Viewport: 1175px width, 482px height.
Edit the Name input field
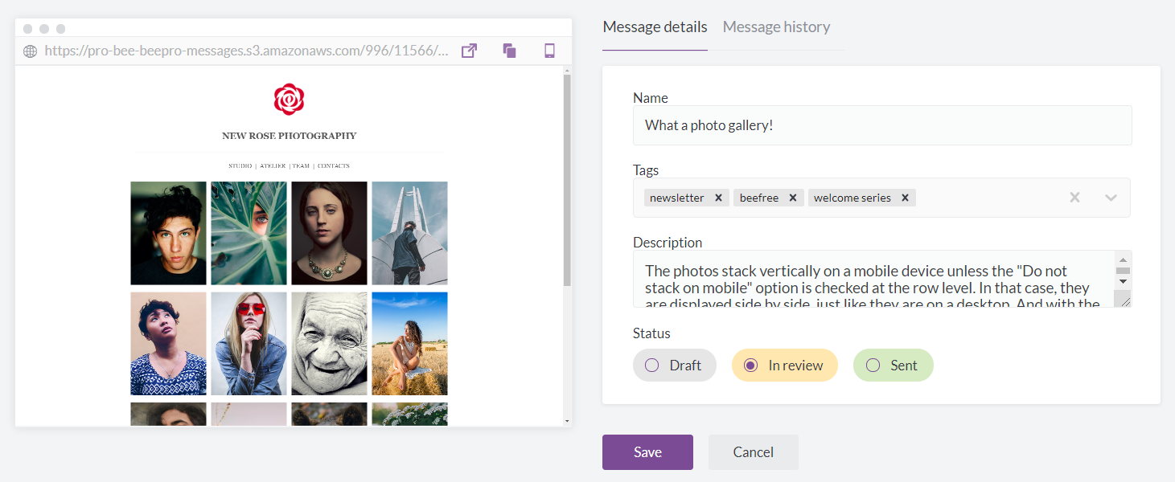pyautogui.click(x=882, y=125)
